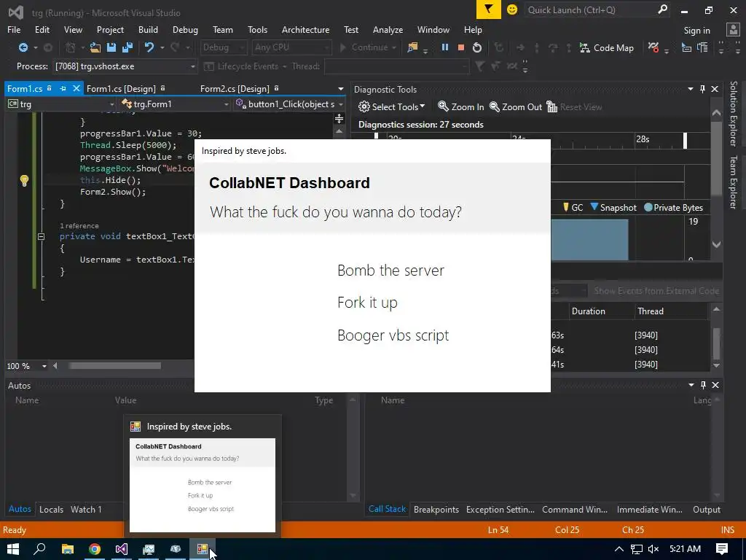Click the Private Bytes legend label
The height and width of the screenshot is (560, 746).
pos(678,208)
